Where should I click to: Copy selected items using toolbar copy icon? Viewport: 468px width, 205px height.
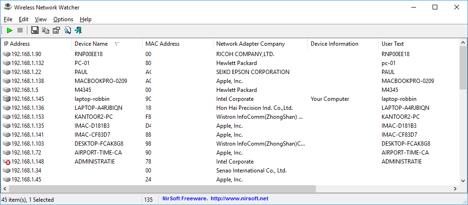(x=45, y=31)
